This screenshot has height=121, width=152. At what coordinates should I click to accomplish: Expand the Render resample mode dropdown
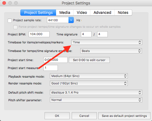click(89, 83)
